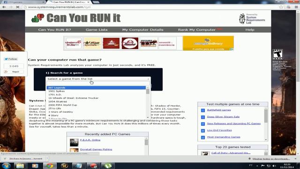Click Deep Silver Steam Sale square icon

pyautogui.click(x=203, y=117)
